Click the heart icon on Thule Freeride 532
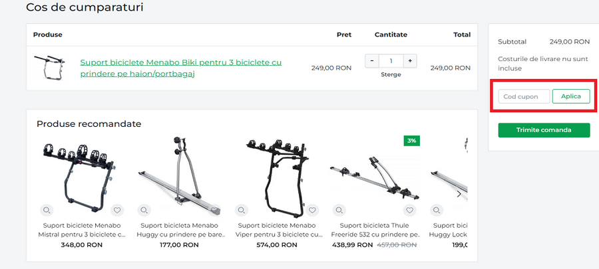Screen dimensions: 599x269 pyautogui.click(x=411, y=211)
